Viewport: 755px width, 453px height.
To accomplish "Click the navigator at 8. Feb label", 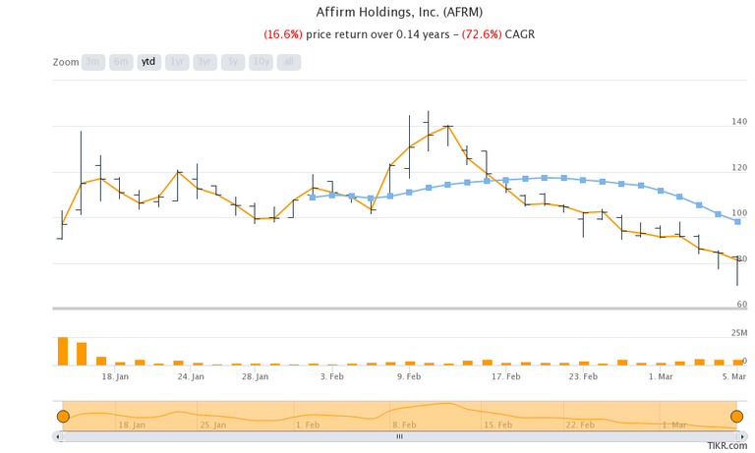I will [x=403, y=425].
